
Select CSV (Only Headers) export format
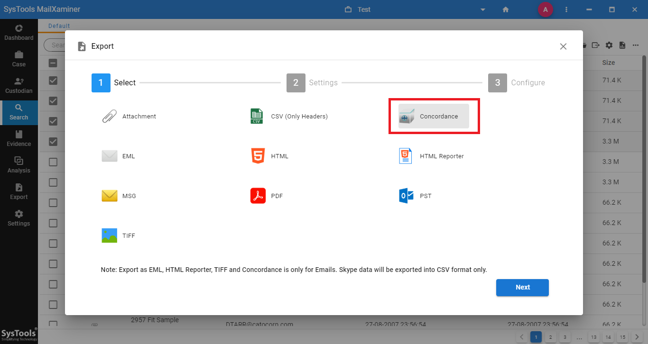coord(289,116)
